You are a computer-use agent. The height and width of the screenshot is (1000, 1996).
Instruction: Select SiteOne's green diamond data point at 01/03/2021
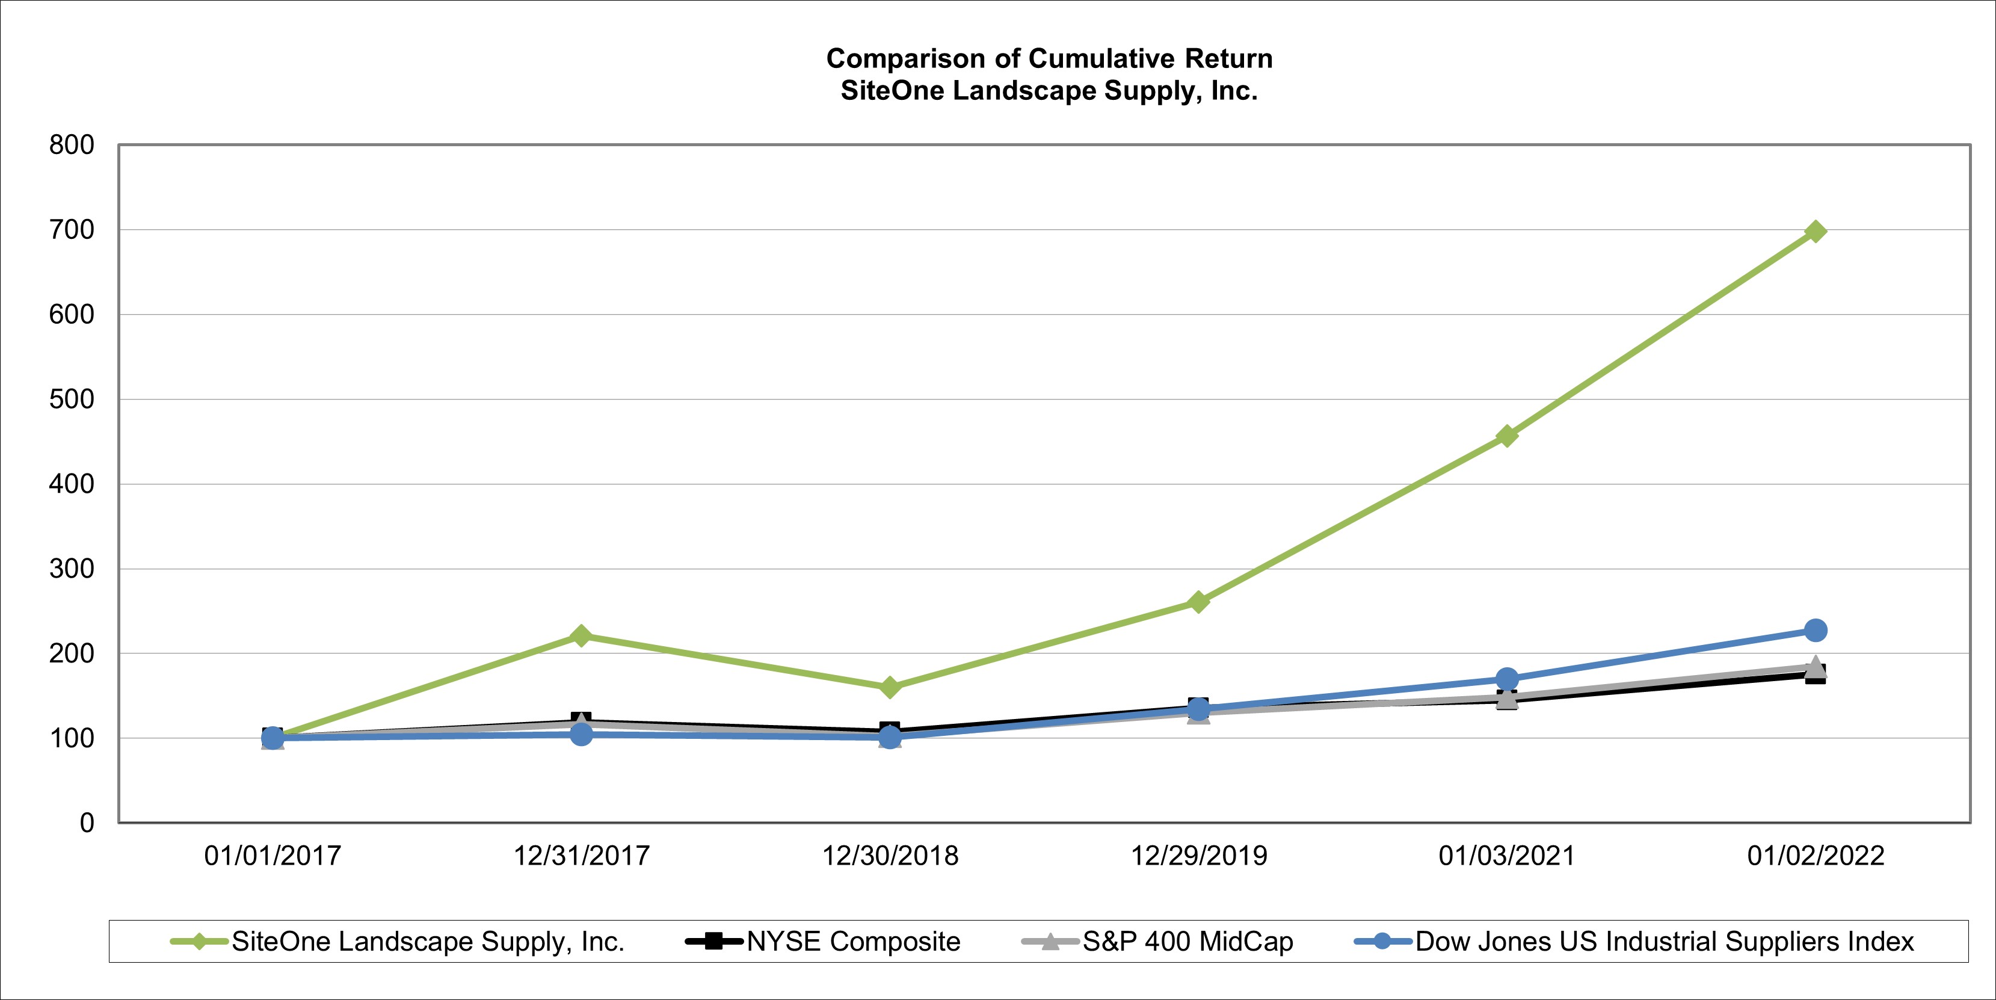[x=1506, y=436]
